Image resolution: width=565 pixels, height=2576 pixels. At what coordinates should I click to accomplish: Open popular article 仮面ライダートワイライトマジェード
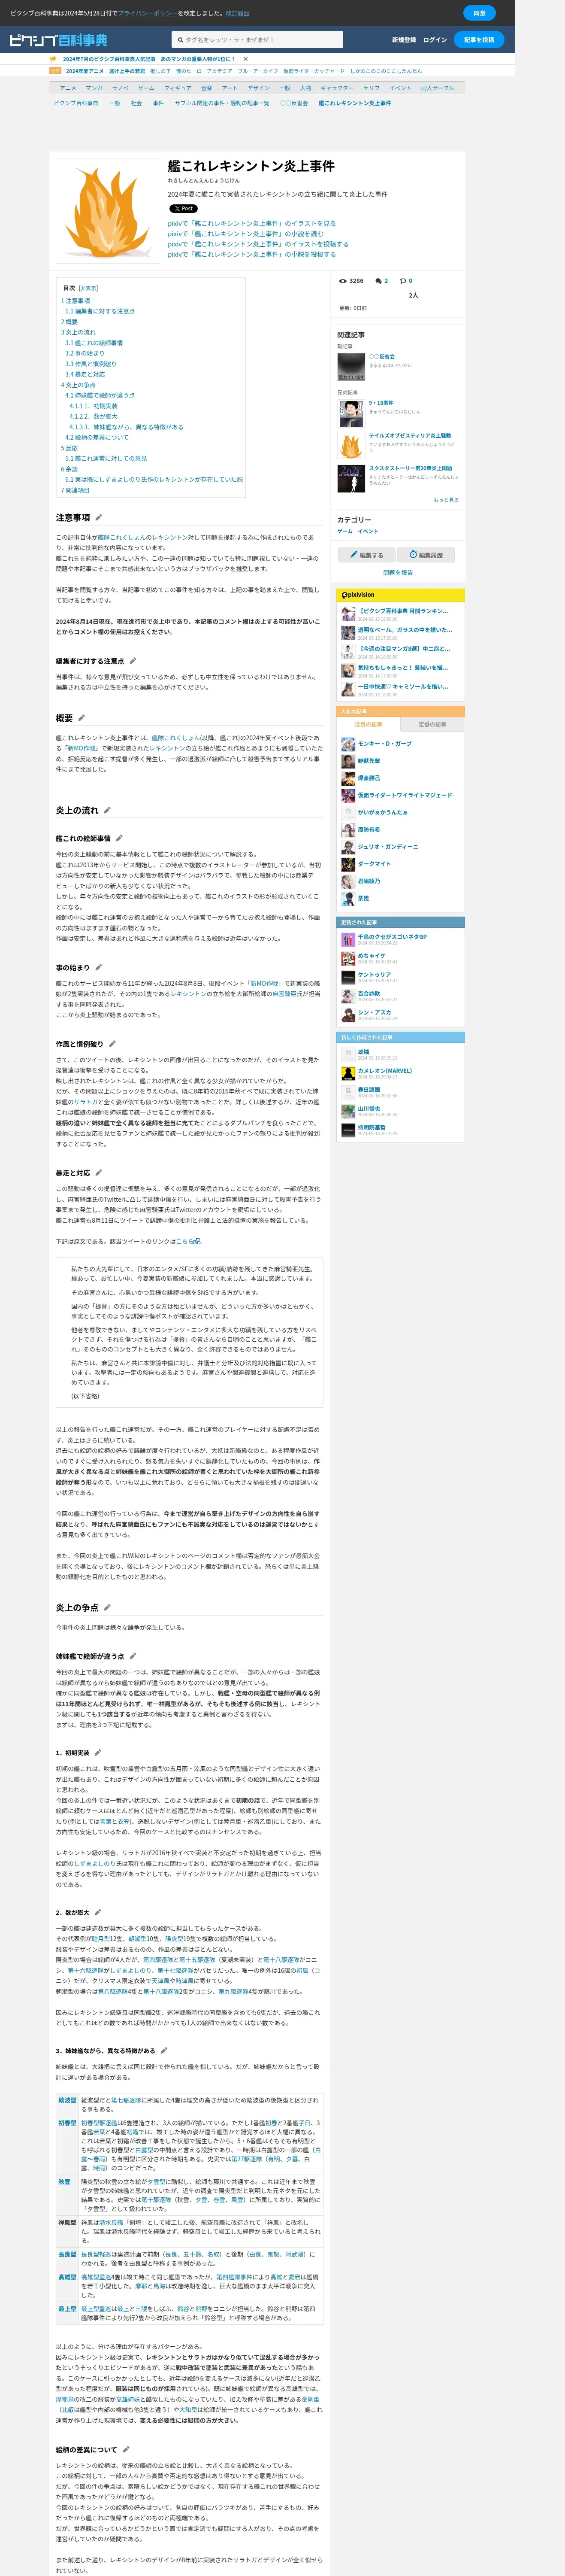[x=405, y=795]
